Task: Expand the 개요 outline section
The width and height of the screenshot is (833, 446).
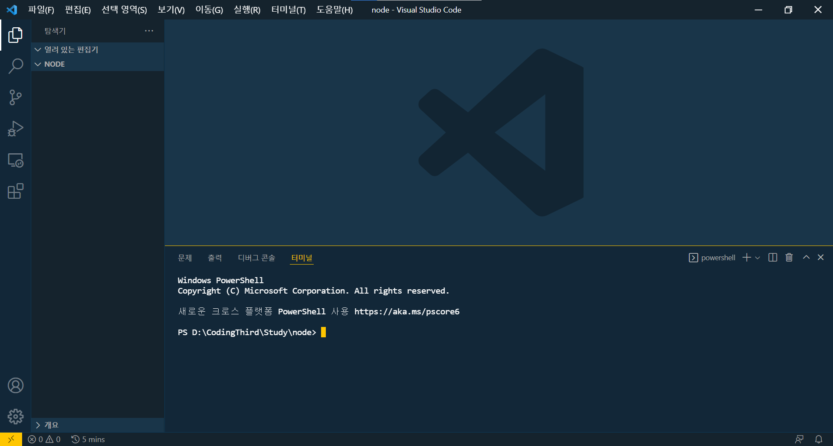Action: 98,425
